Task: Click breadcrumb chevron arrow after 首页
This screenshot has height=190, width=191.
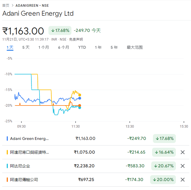Action: tap(13, 5)
